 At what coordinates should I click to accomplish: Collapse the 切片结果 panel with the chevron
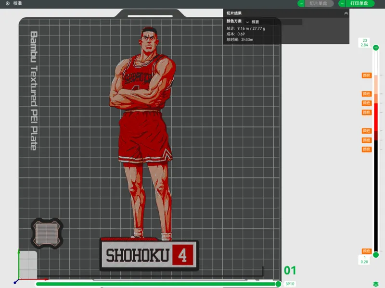(x=346, y=13)
